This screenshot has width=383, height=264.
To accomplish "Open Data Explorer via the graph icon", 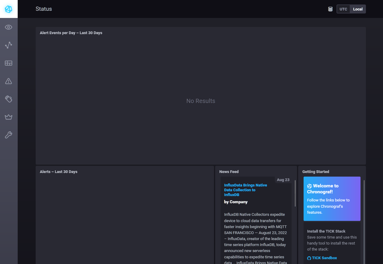I will (x=9, y=45).
